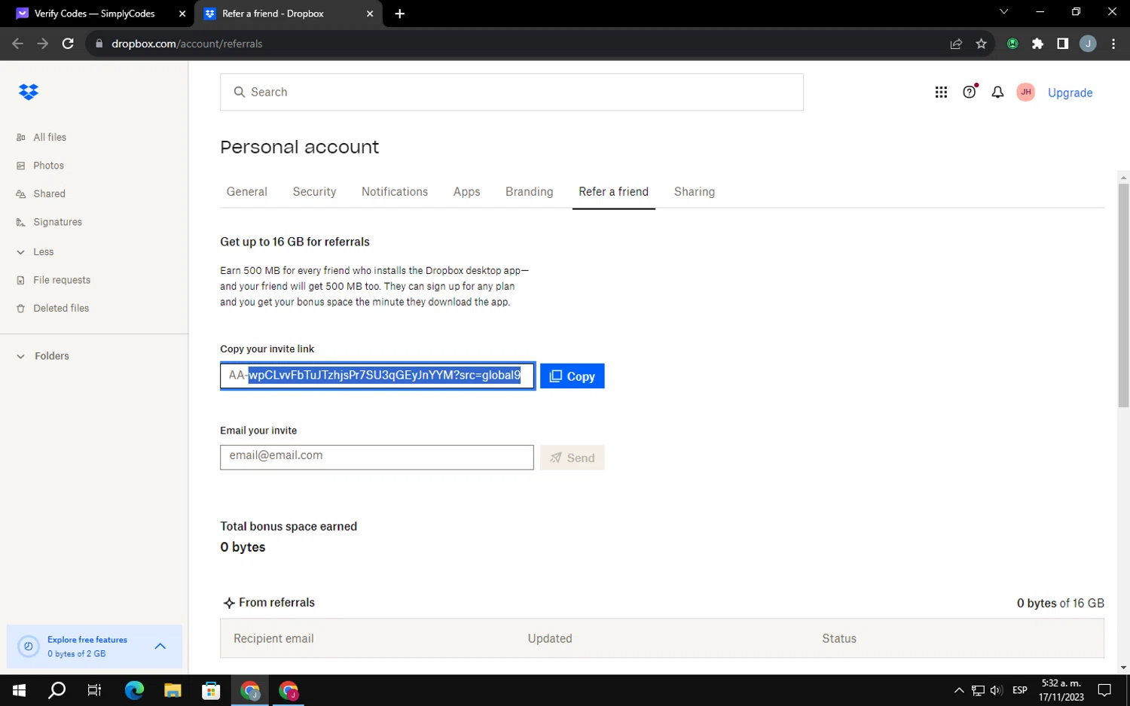Switch to the Branding tab
1130x706 pixels.
529,192
